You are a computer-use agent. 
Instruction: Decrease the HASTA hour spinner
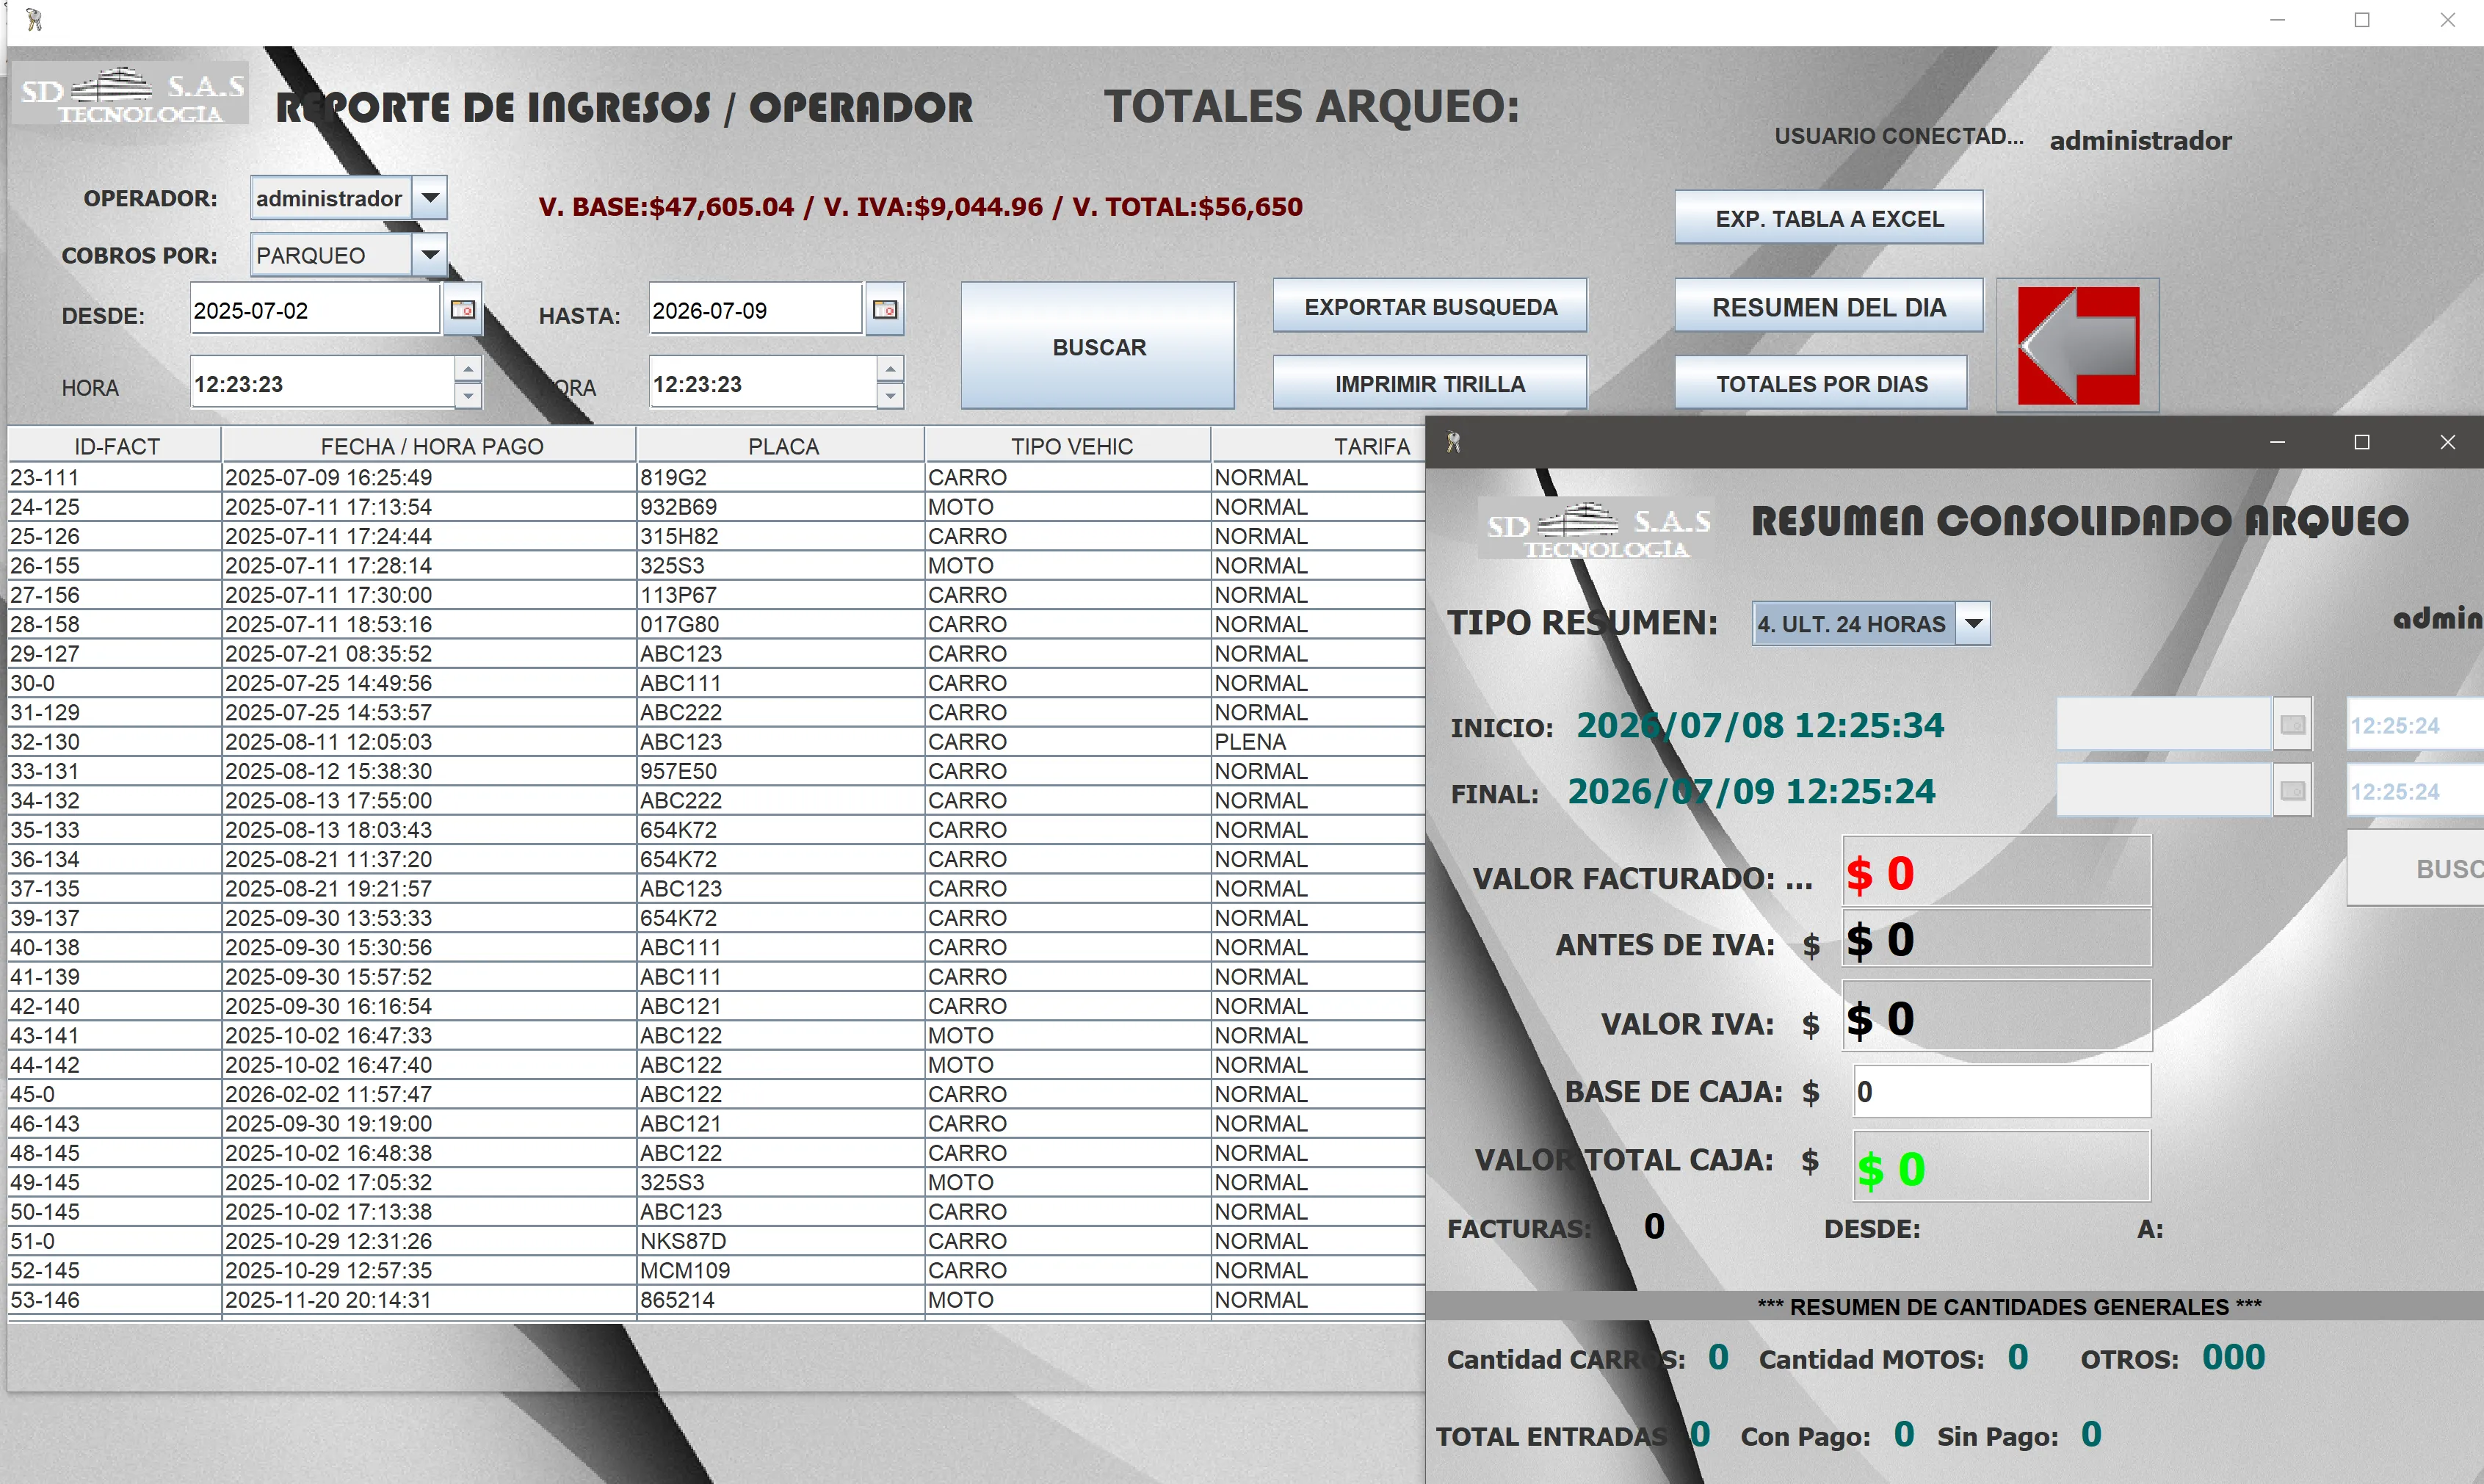(890, 396)
